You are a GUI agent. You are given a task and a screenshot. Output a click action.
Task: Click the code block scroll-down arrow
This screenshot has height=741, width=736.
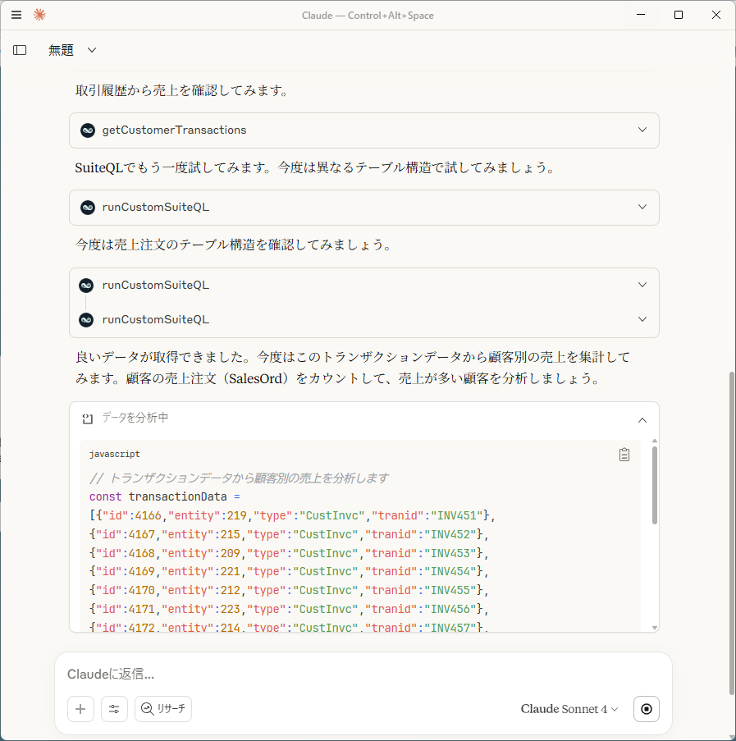pos(655,628)
